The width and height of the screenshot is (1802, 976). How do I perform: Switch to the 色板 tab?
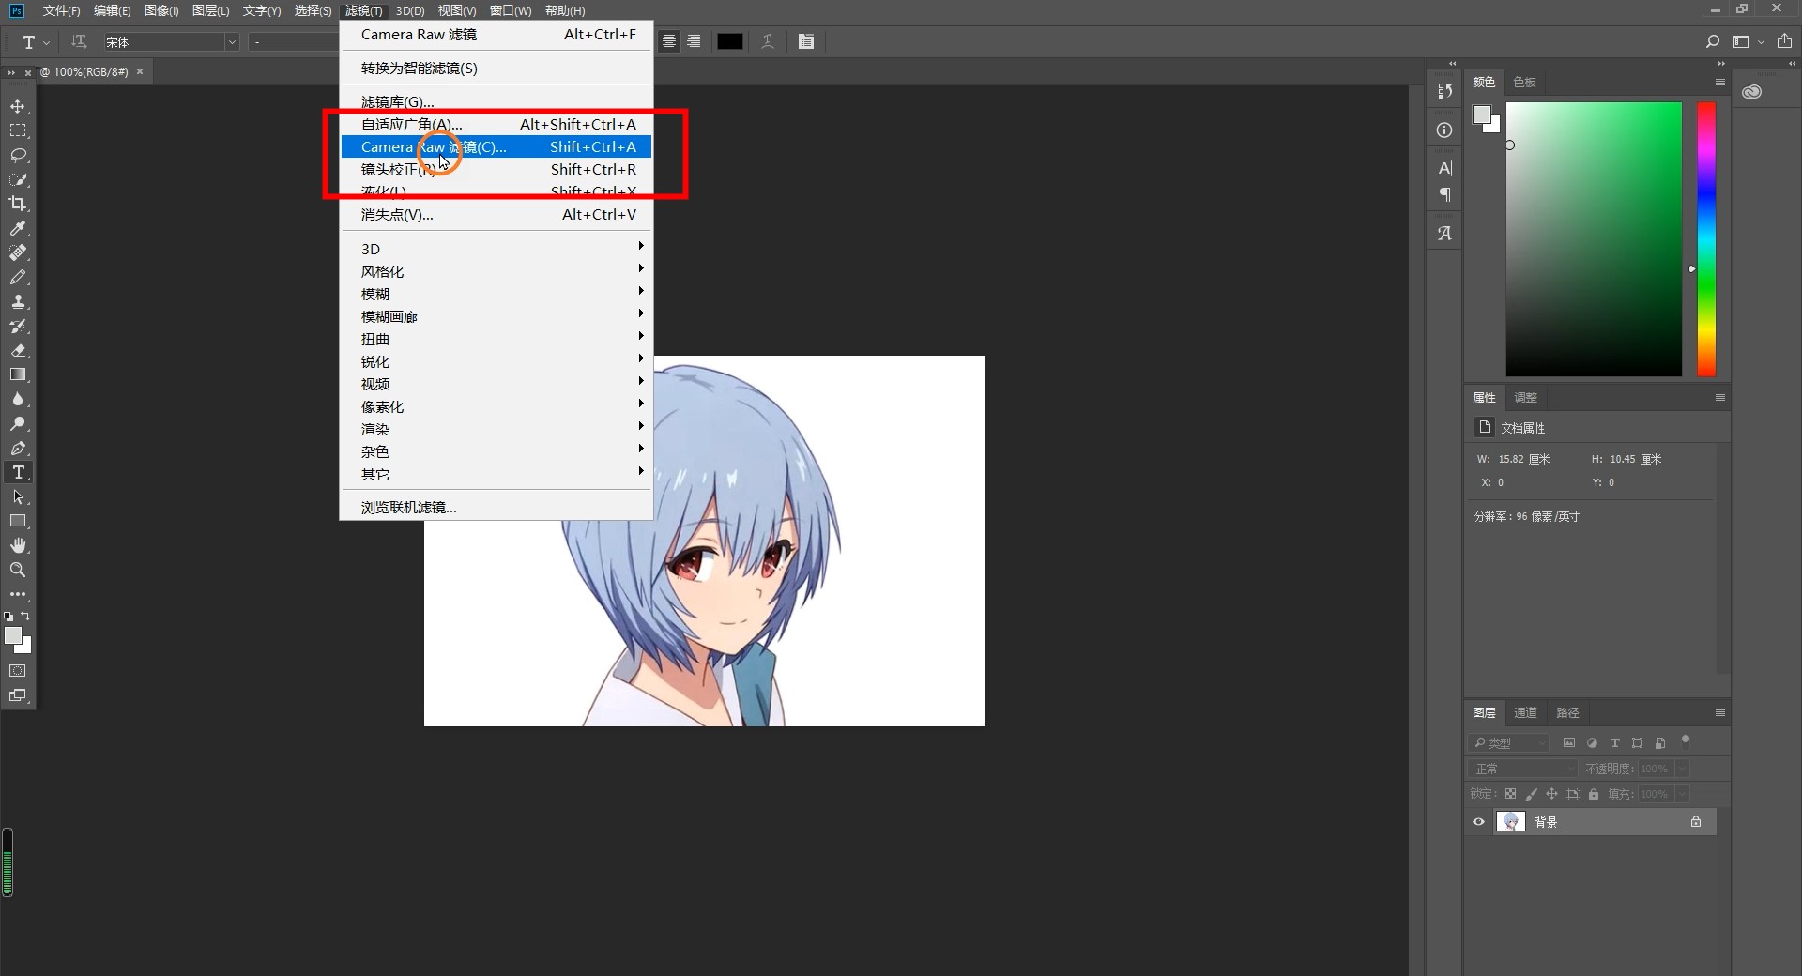1525,83
